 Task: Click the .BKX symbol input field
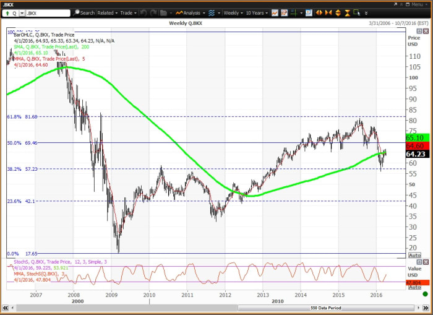point(48,13)
